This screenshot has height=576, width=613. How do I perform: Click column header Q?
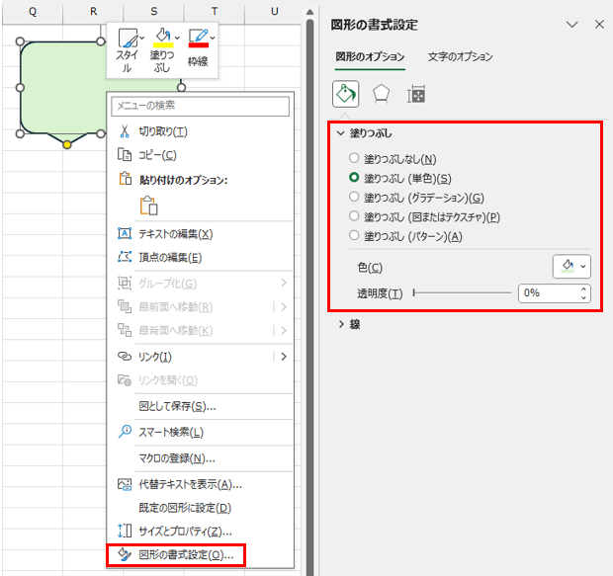[33, 12]
